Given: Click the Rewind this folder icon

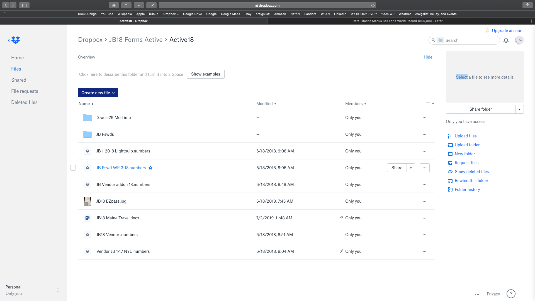Looking at the screenshot, I should click(x=450, y=181).
